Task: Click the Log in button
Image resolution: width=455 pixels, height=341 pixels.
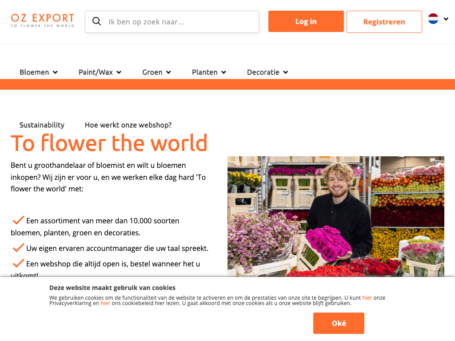Action: point(306,21)
